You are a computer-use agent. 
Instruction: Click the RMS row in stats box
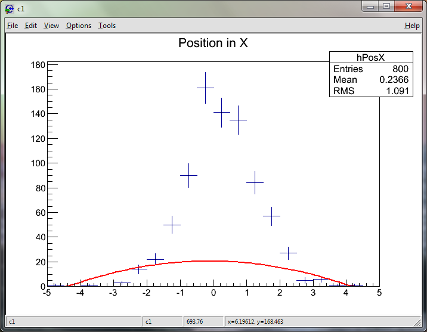pyautogui.click(x=371, y=91)
